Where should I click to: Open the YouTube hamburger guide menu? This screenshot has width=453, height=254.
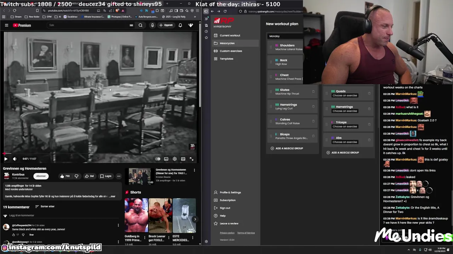(6, 25)
